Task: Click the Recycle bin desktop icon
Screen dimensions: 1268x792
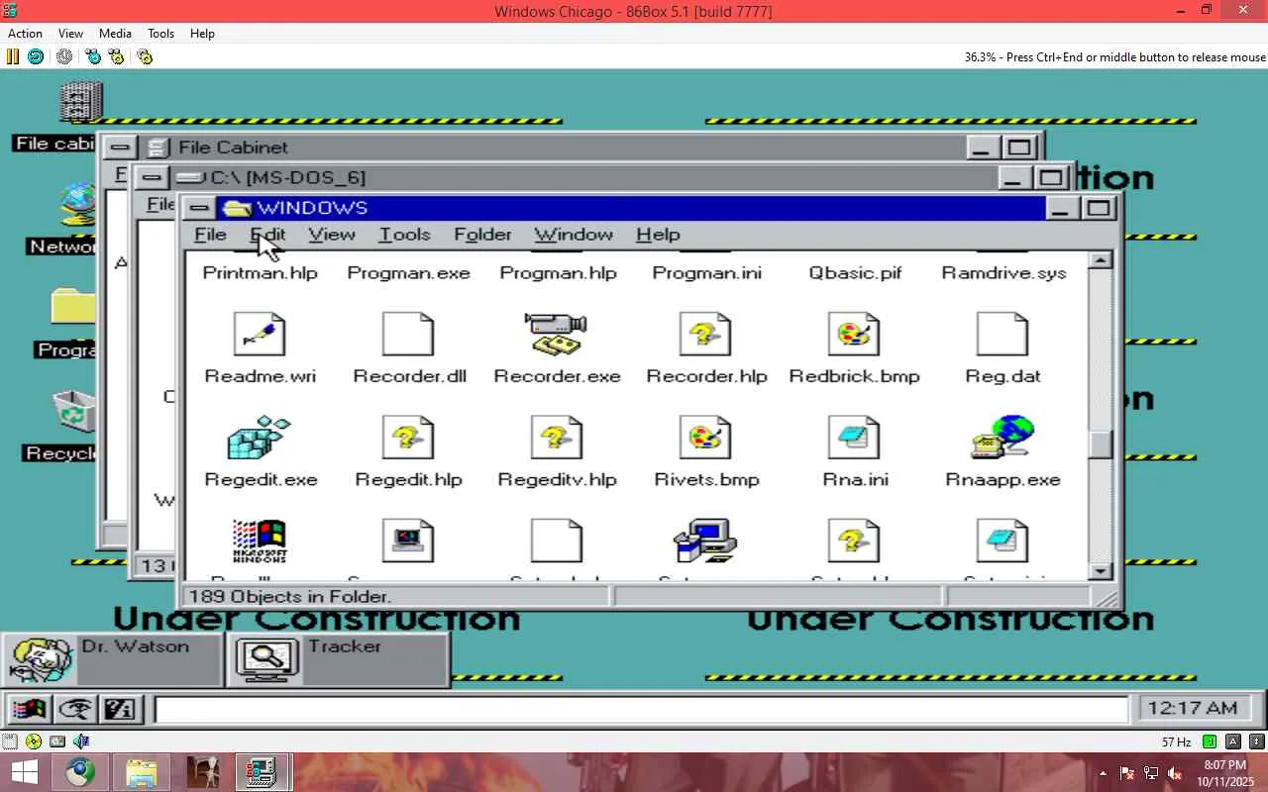Action: [75, 412]
